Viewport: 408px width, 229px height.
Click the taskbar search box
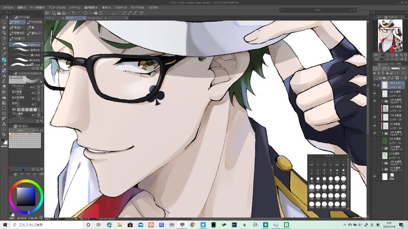[x=47, y=224]
